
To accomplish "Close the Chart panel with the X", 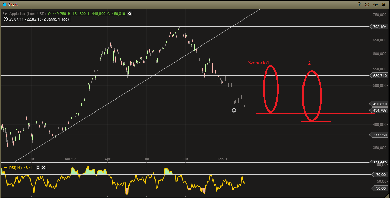I will (x=384, y=4).
